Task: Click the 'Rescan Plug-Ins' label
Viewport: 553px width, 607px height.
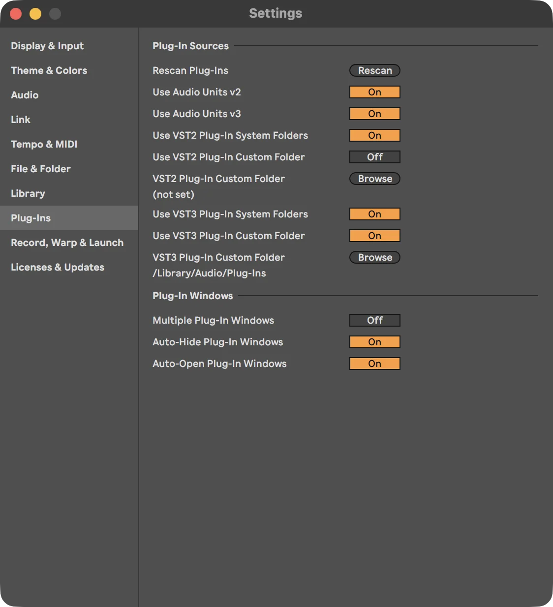Action: click(190, 70)
